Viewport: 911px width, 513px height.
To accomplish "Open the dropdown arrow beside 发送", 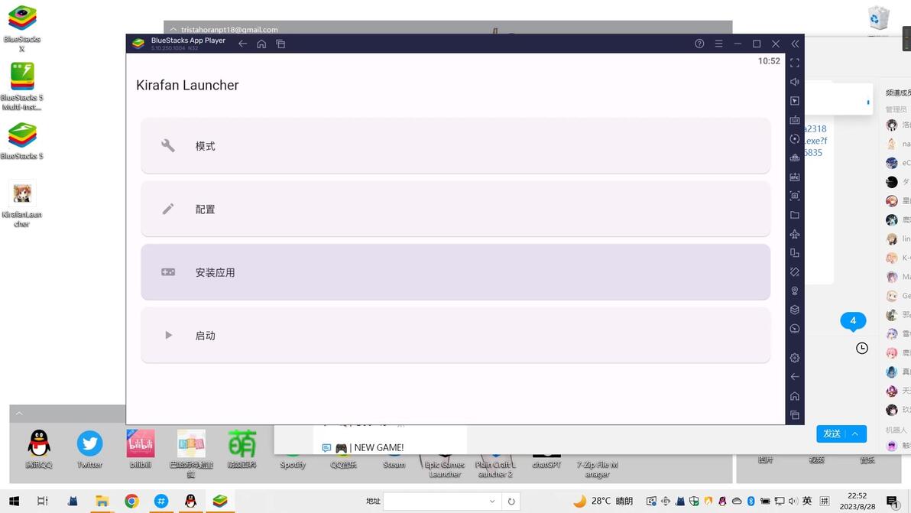I will coord(855,433).
